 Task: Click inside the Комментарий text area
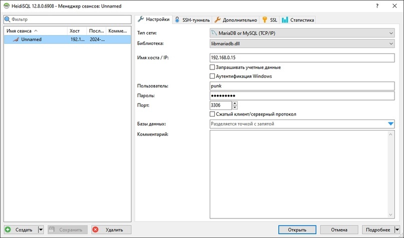click(x=299, y=174)
